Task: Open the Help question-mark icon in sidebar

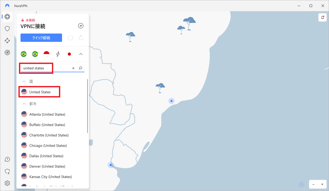Action: tap(7, 159)
